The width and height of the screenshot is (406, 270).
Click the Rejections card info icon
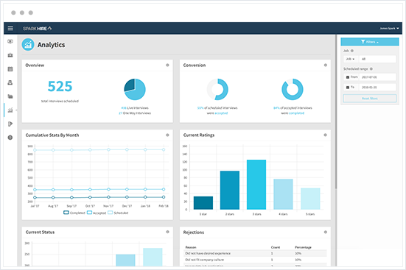coord(326,232)
